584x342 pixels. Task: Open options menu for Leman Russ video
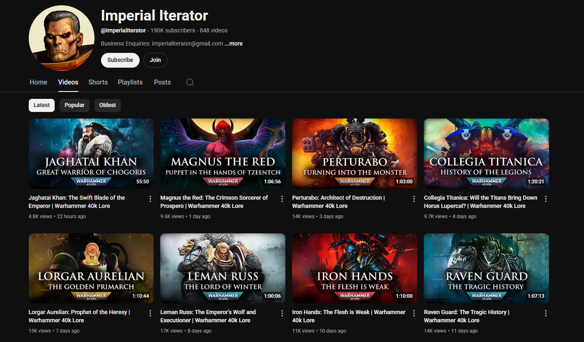pos(282,313)
